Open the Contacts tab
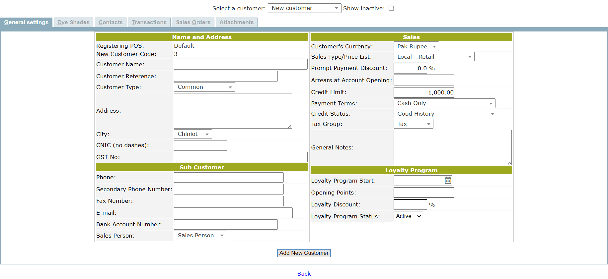Screen dimensions: 608x279 point(111,23)
